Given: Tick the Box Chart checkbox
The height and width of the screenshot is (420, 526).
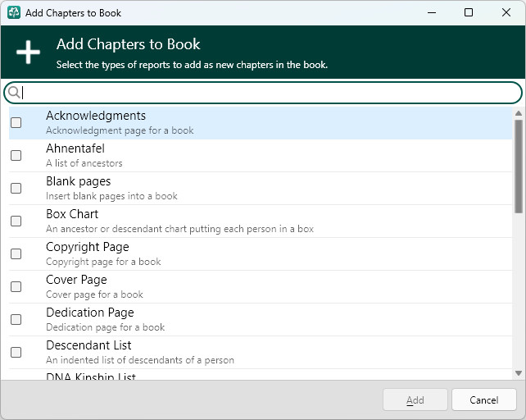Looking at the screenshot, I should tap(16, 221).
